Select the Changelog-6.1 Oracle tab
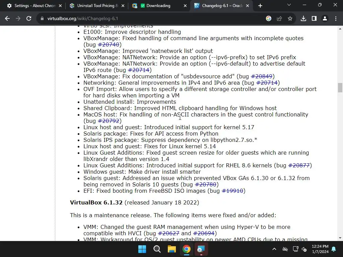343x257 pixels. click(222, 6)
